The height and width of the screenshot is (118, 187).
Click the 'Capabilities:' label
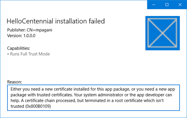18,48
